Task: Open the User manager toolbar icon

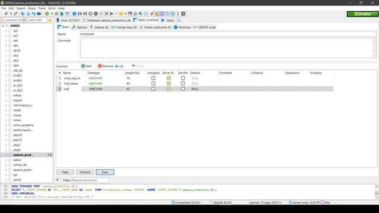Action: click(56, 14)
